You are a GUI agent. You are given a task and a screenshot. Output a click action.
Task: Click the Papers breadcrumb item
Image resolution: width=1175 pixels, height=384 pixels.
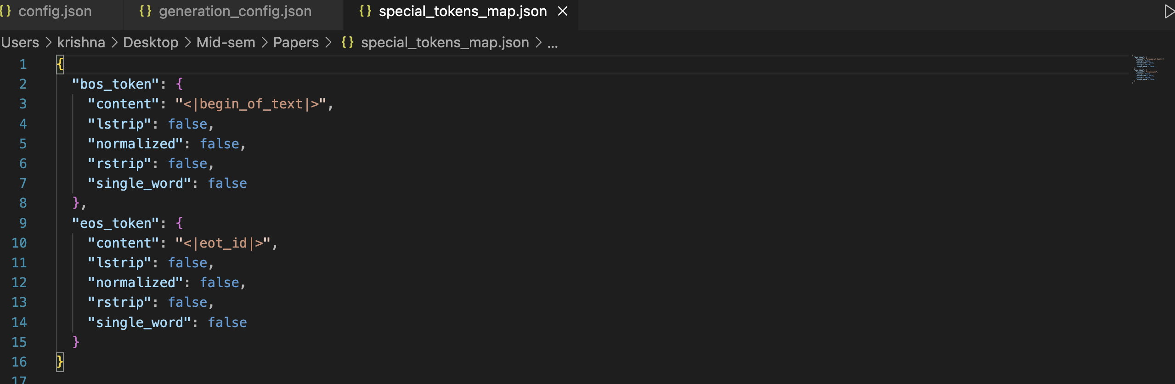[x=296, y=42]
